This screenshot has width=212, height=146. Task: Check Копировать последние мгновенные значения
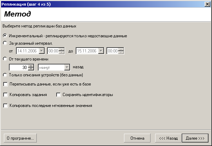5,106
